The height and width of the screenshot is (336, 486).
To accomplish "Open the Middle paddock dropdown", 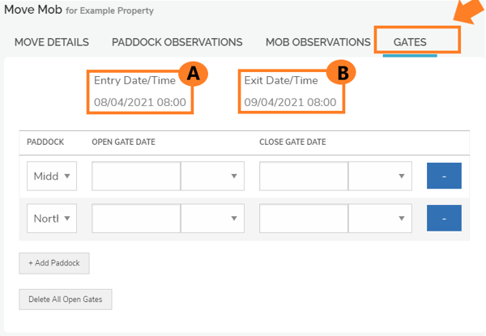I will tap(52, 176).
